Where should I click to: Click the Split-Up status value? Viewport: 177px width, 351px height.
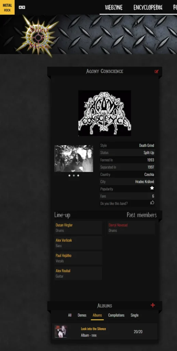149,153
